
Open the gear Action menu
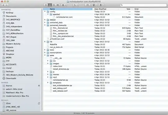click(x=101, y=5)
